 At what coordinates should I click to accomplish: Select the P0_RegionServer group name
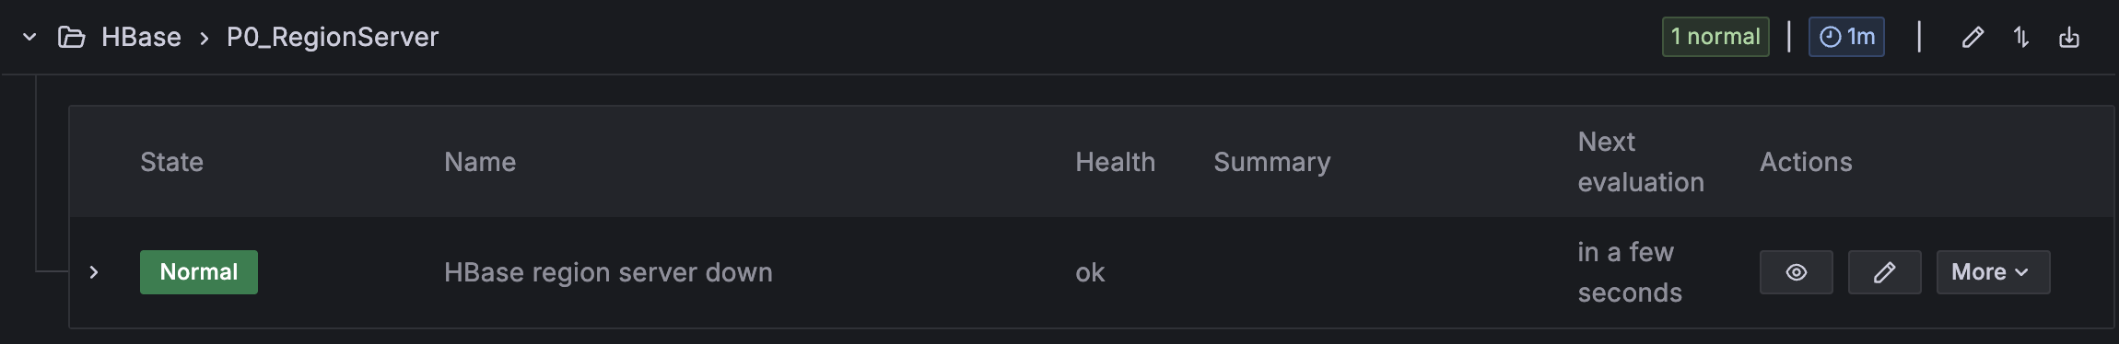(x=333, y=37)
